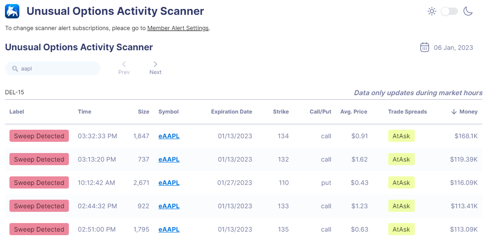Sort by the Time column header

coord(85,112)
